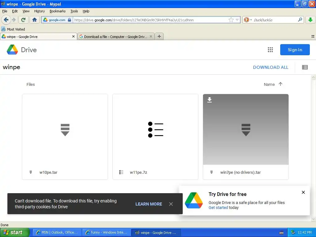Screen dimensions: 316x237
Task: Reverse sort direction with the arrow
Action: (281, 84)
